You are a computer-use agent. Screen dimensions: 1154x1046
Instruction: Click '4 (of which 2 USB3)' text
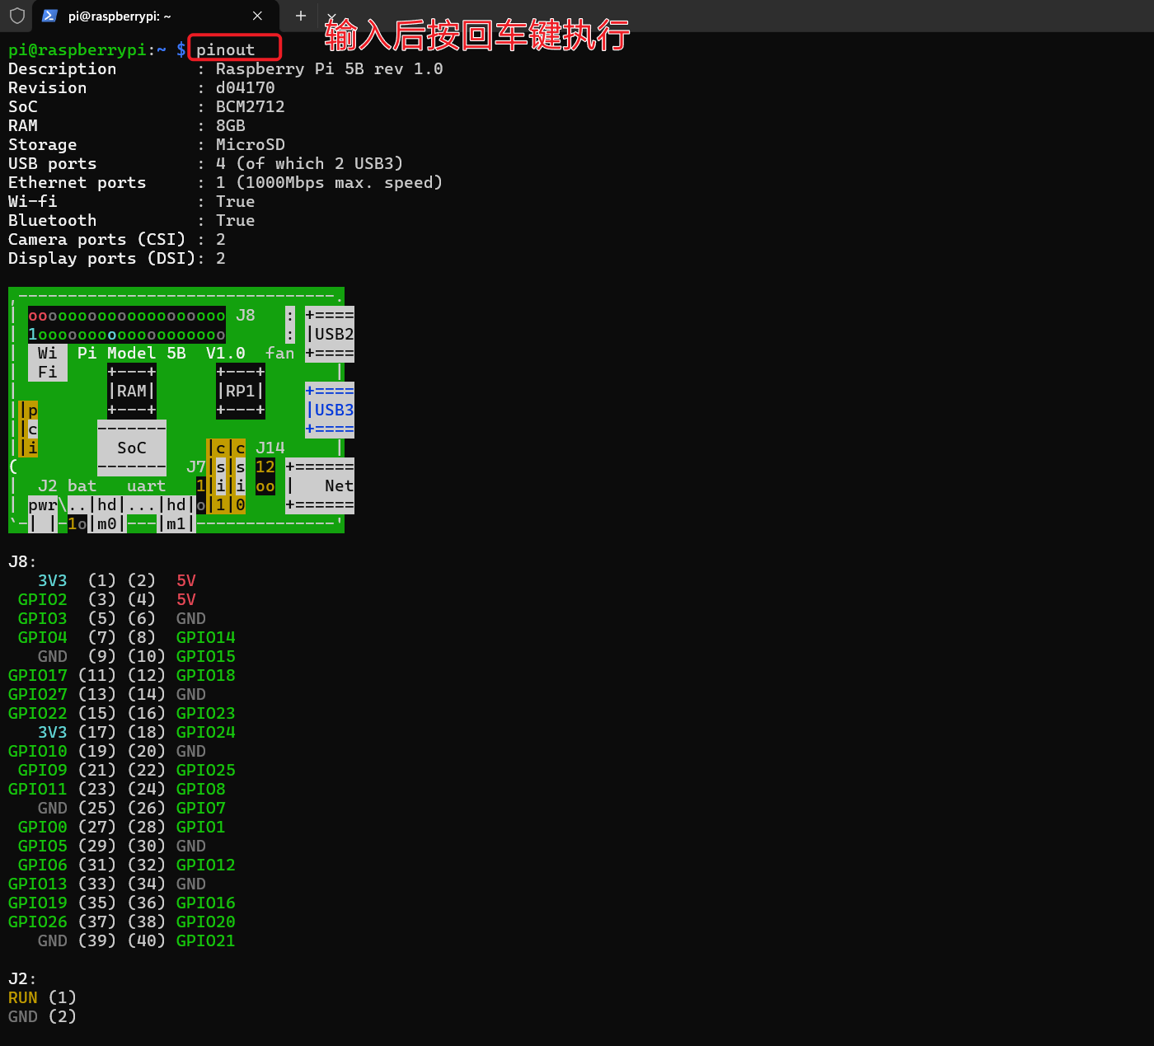[x=310, y=164]
